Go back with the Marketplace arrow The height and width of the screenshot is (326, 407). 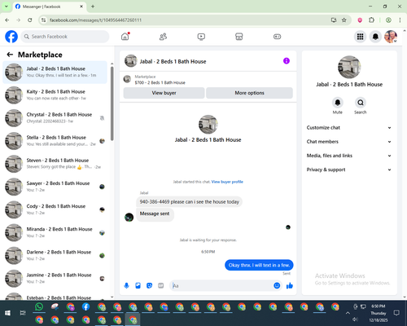10,55
